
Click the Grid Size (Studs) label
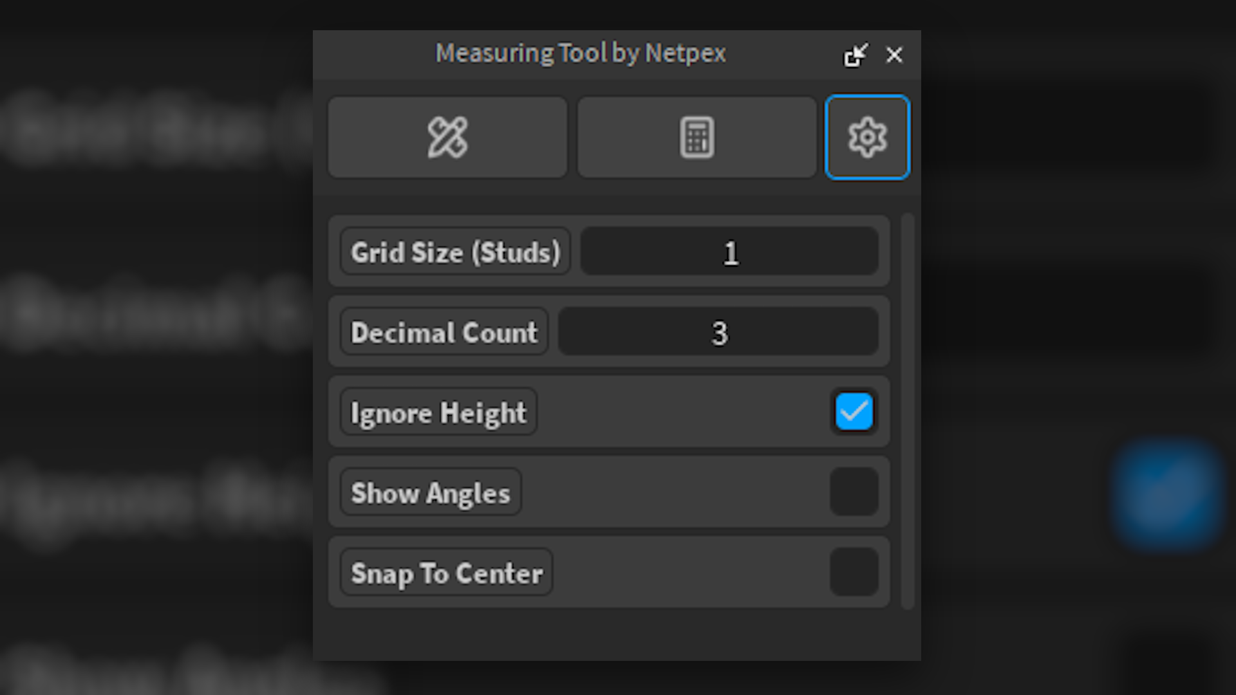click(455, 252)
